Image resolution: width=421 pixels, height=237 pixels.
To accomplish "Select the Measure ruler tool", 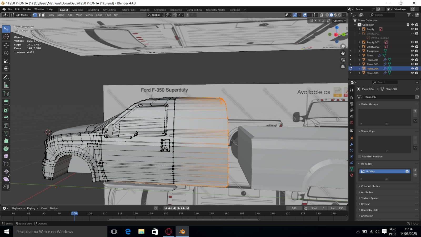I will point(6,85).
